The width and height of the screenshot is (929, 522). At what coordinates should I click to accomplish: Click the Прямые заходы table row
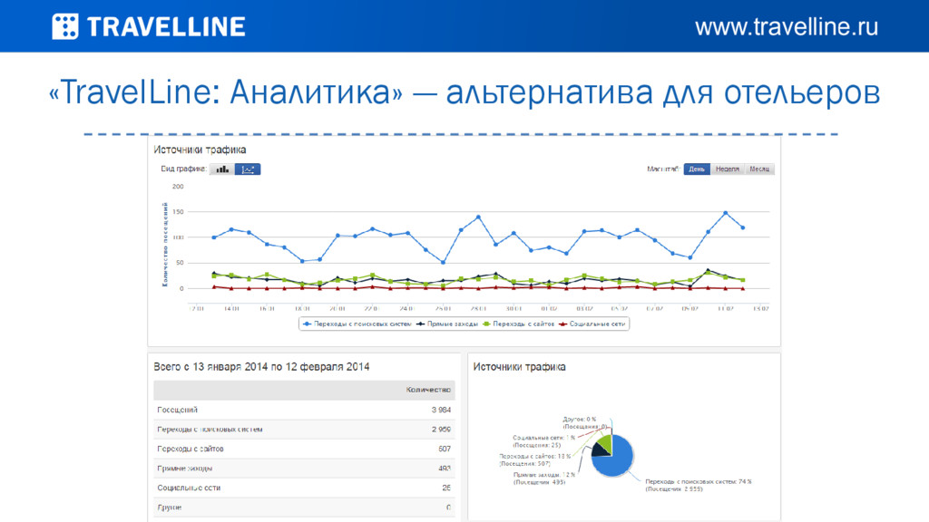304,469
